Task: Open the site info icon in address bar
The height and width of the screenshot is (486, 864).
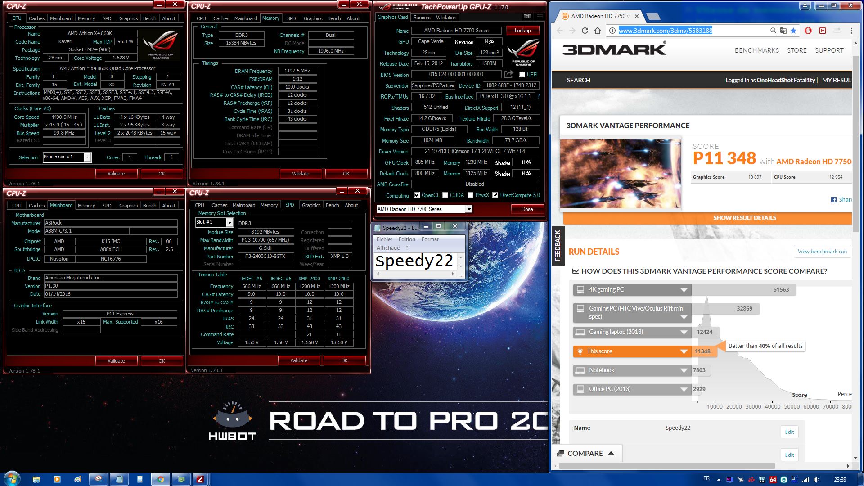Action: [612, 31]
